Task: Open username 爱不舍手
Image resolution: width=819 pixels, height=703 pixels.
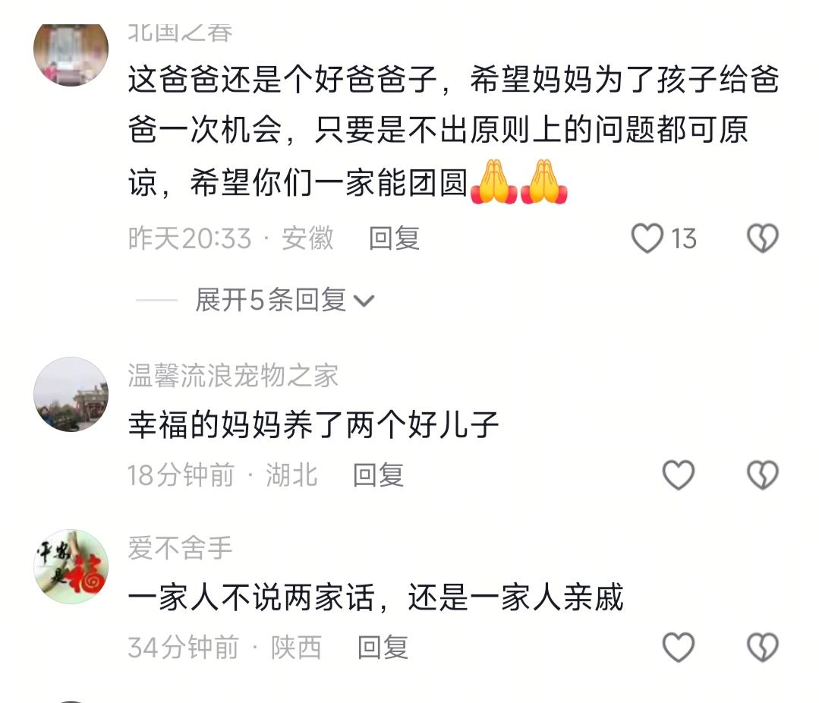Action: point(180,548)
